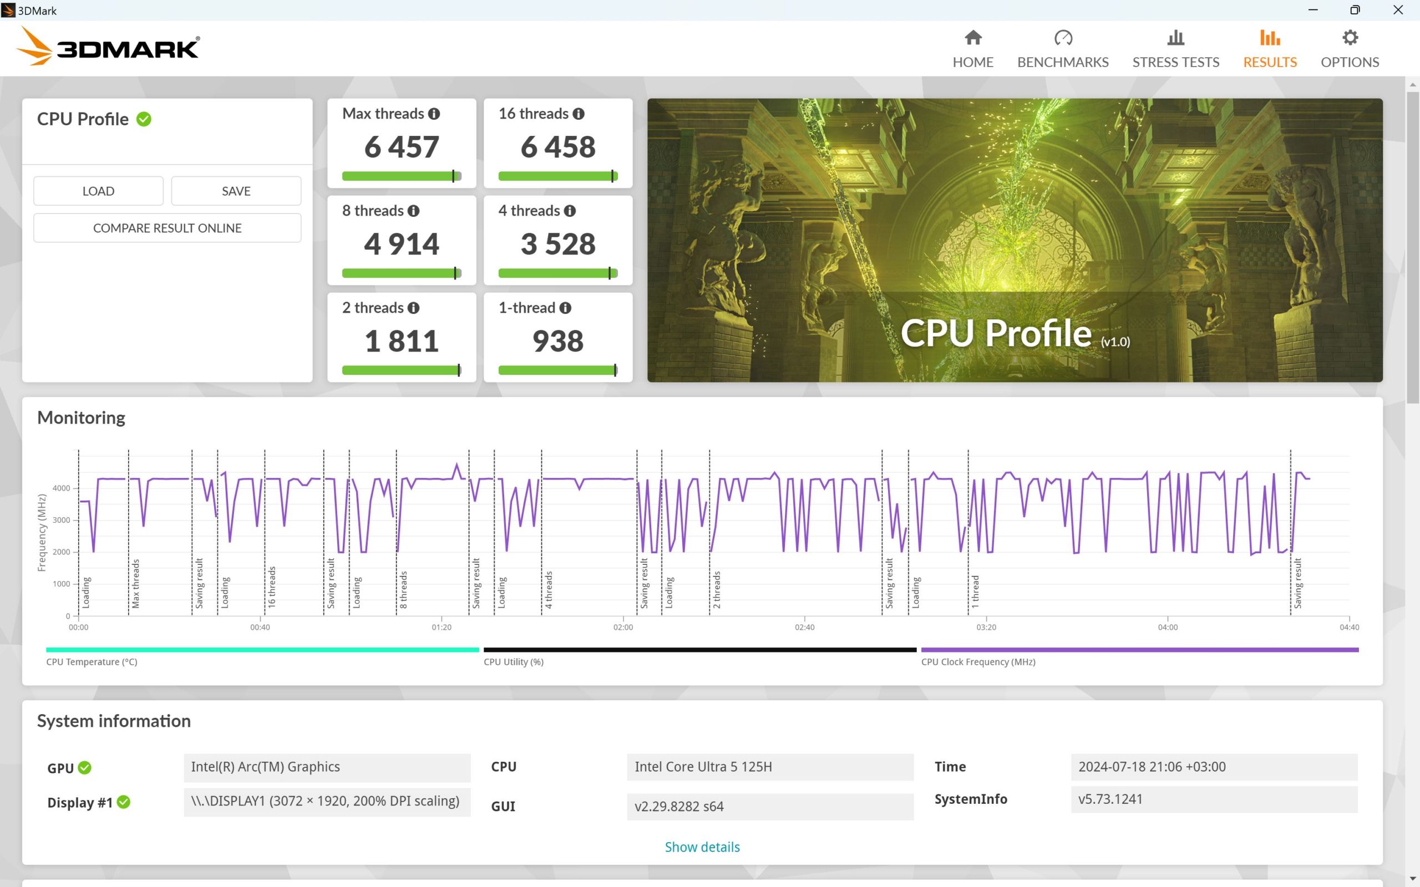Image resolution: width=1420 pixels, height=887 pixels.
Task: Click the System information heading
Action: pos(114,721)
